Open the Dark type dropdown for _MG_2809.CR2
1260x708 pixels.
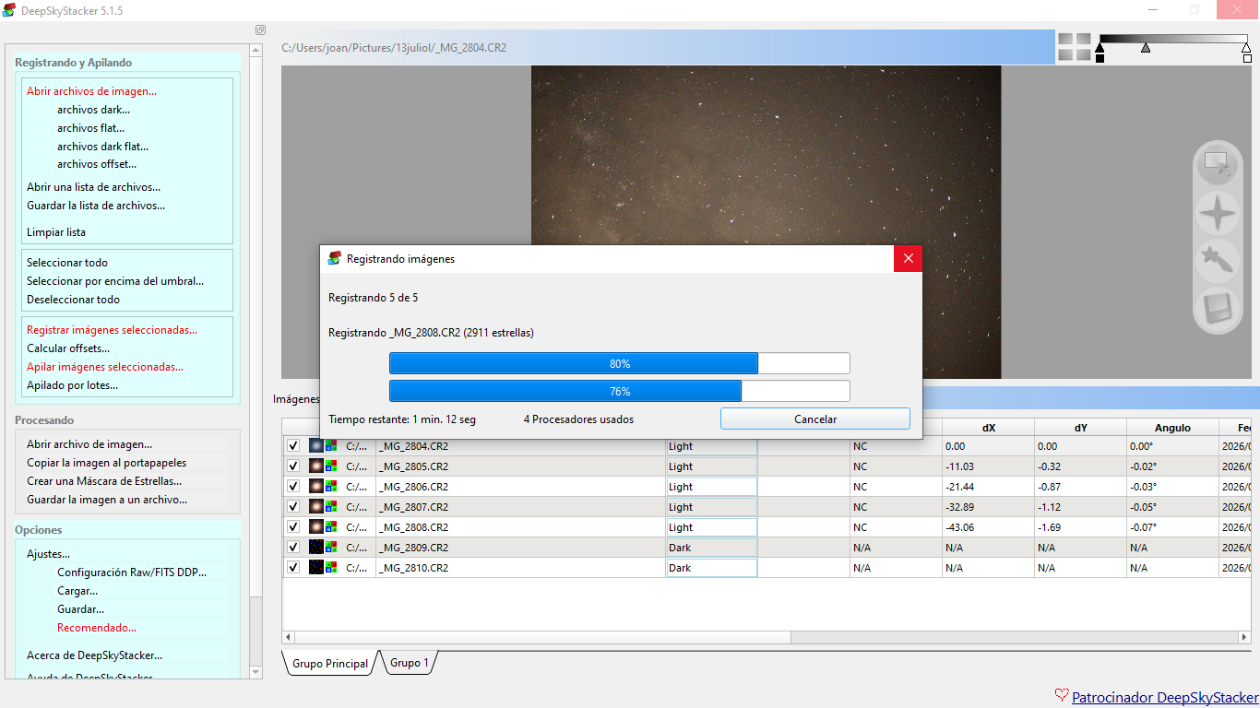(x=711, y=548)
